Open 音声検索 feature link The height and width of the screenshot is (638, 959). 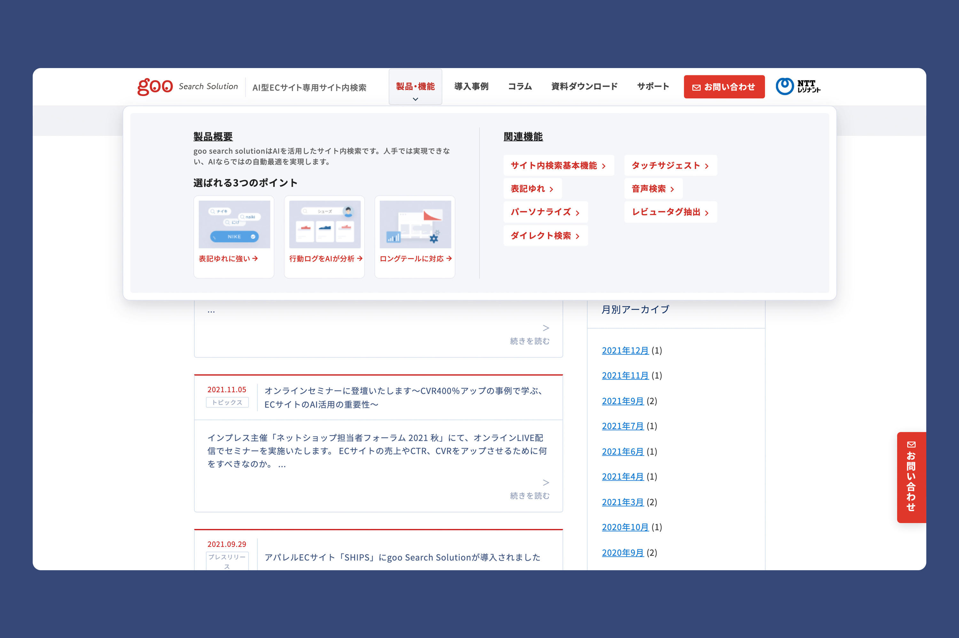pyautogui.click(x=653, y=189)
